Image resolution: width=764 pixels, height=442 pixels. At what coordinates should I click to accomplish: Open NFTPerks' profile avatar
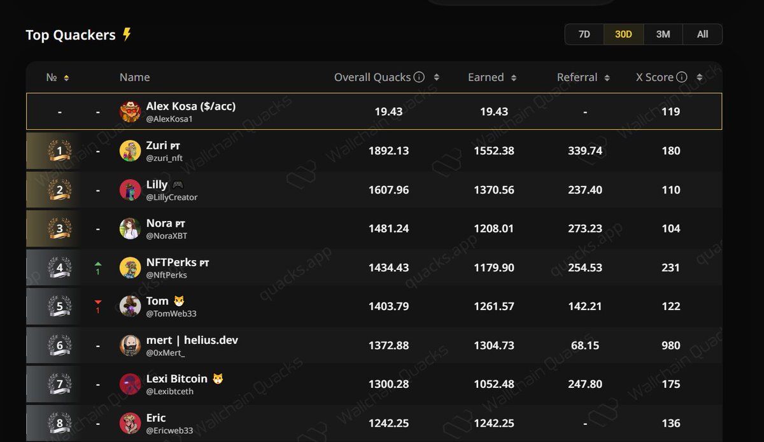tap(130, 267)
